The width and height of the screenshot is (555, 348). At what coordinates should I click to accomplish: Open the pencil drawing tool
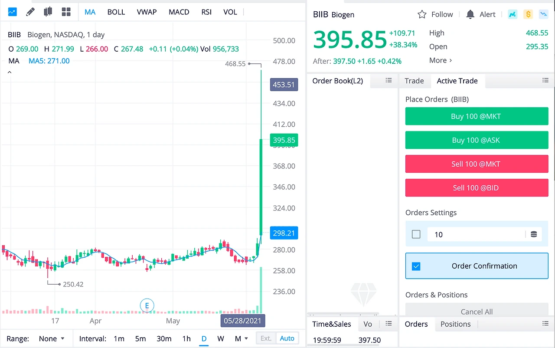30,12
